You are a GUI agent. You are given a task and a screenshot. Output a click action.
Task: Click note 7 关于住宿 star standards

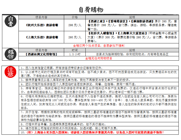tap(99, 116)
